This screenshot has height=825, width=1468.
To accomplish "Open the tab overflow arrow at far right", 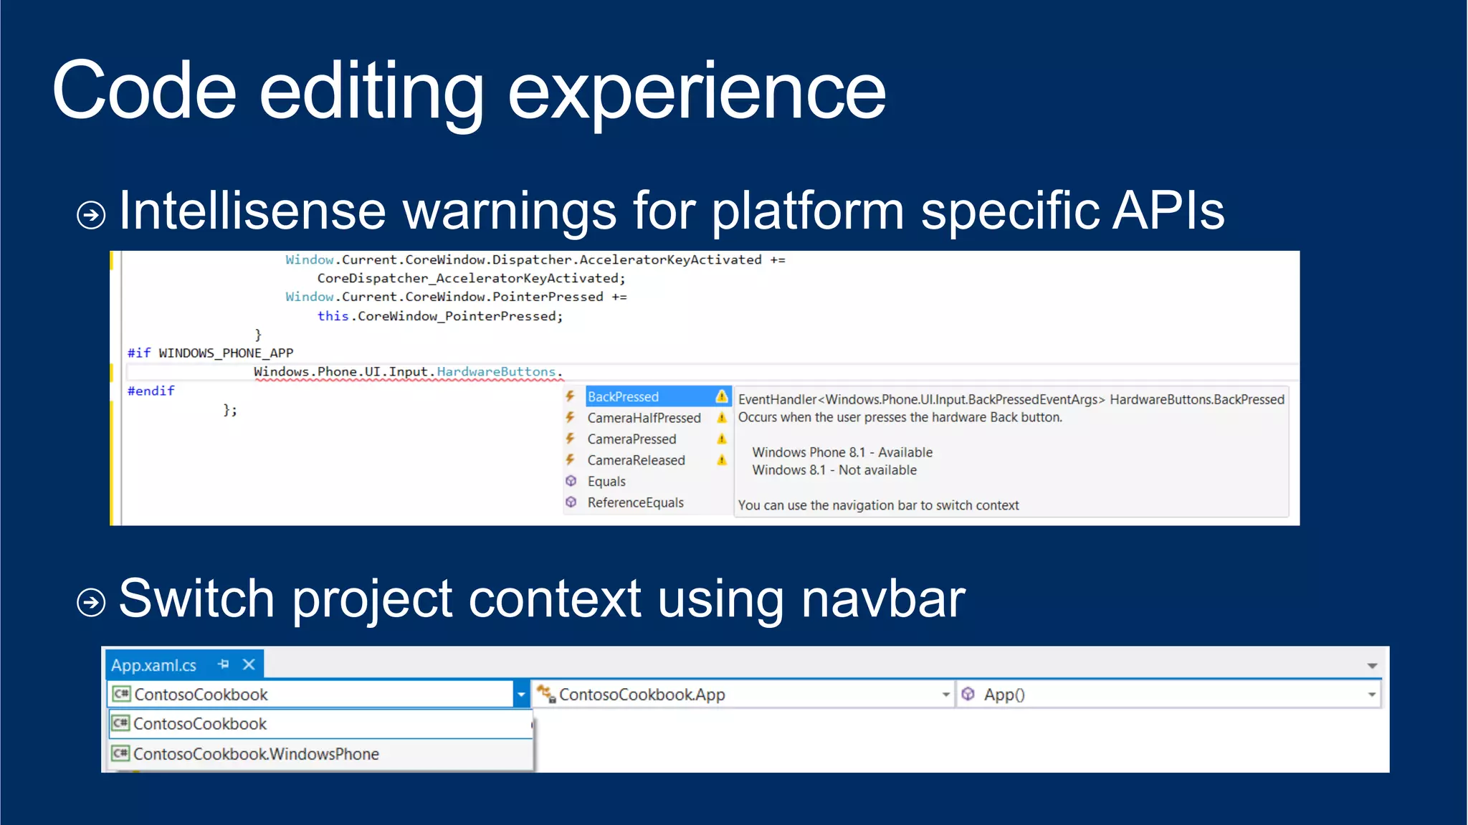I will pyautogui.click(x=1372, y=666).
